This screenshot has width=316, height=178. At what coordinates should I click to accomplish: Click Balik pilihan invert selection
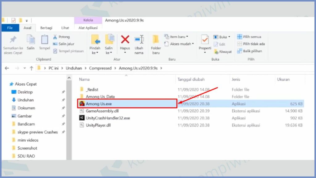pyautogui.click(x=250, y=51)
